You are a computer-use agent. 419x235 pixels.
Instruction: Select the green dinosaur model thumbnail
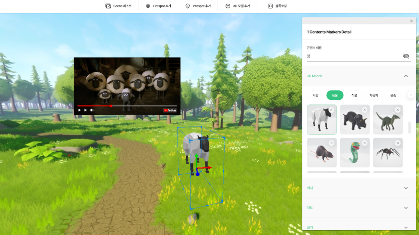[x=388, y=120]
